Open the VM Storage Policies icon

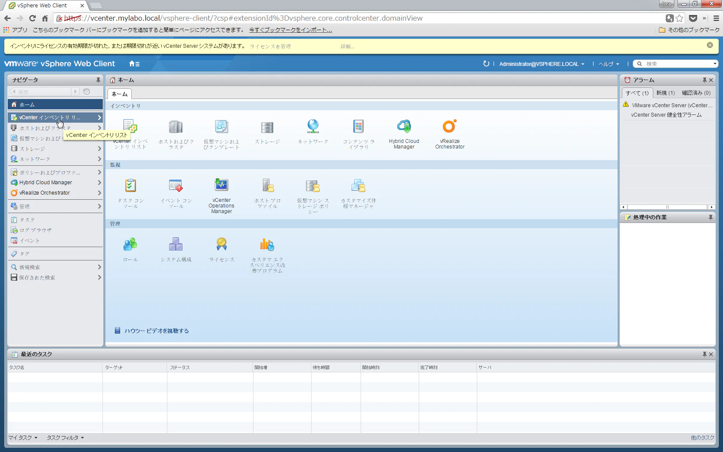(x=313, y=186)
